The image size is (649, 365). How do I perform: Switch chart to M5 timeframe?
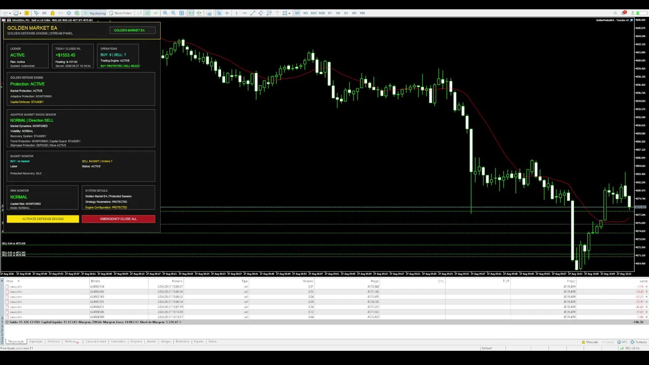(306, 13)
